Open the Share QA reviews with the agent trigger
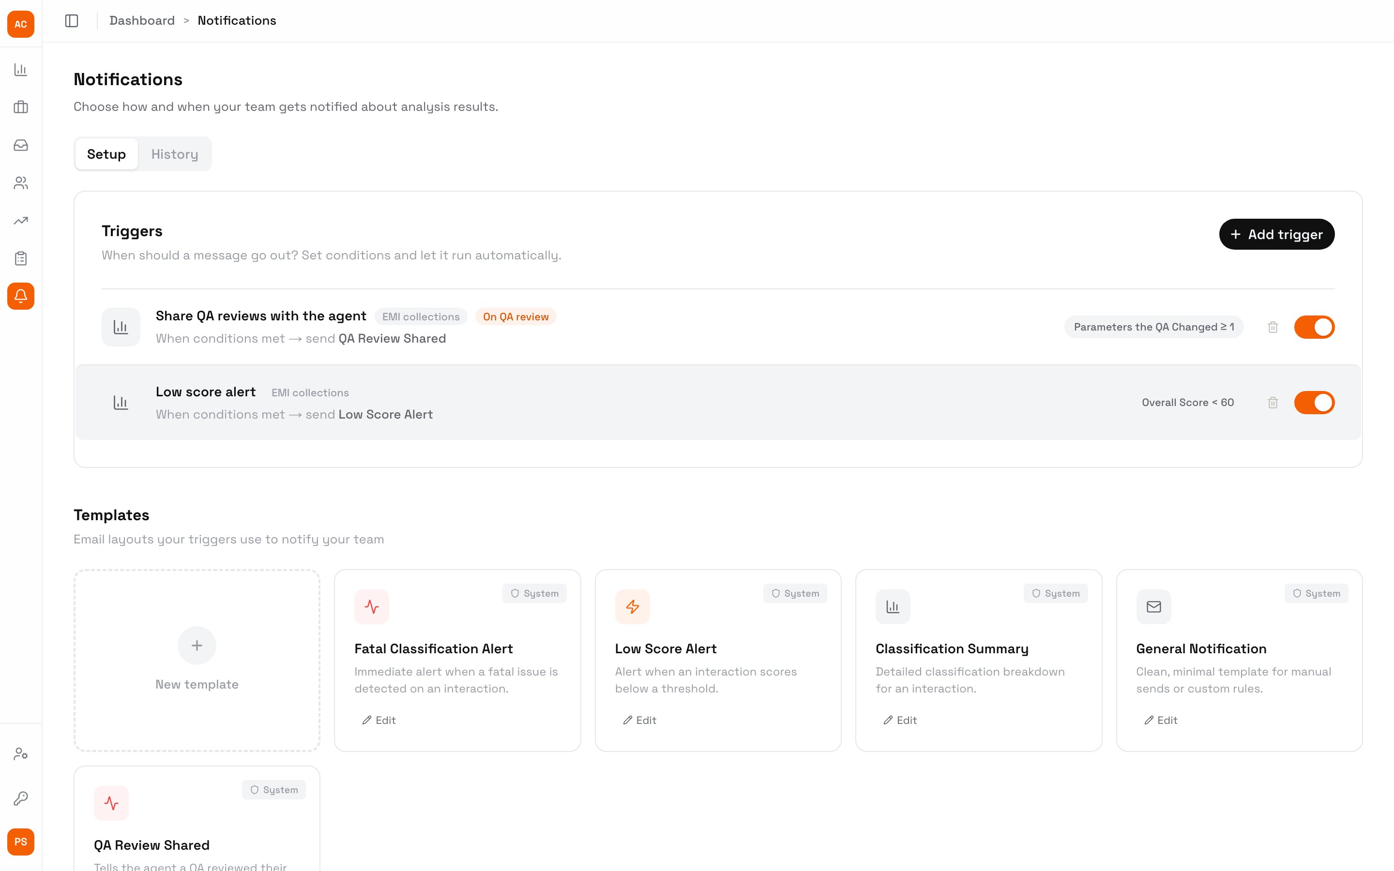 261,315
